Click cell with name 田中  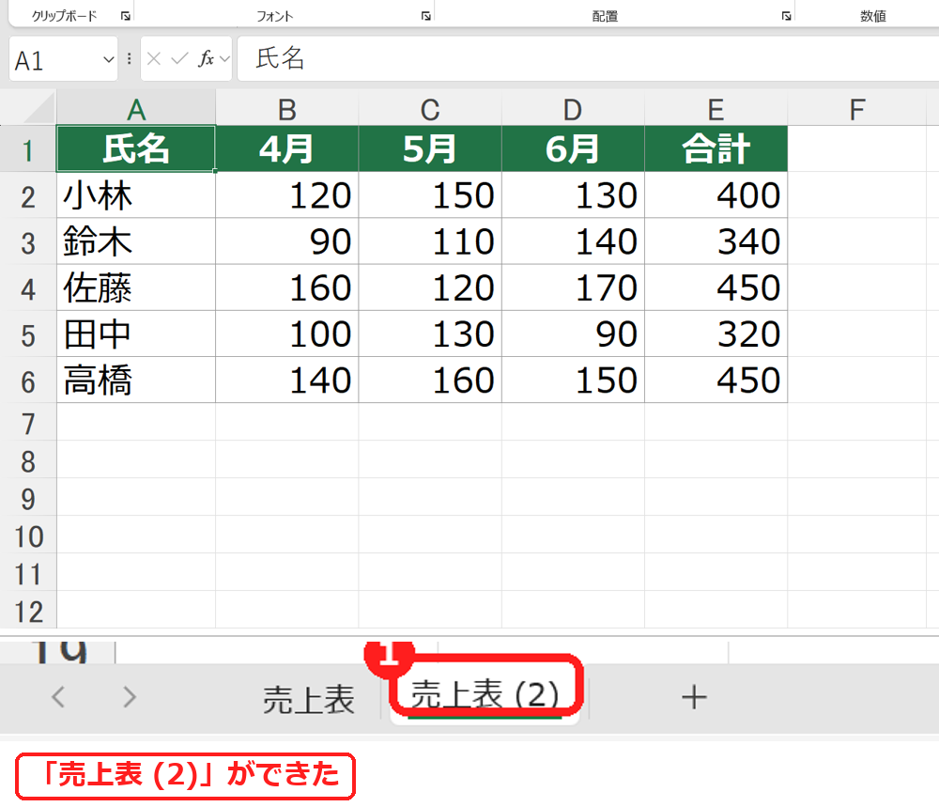coord(136,334)
